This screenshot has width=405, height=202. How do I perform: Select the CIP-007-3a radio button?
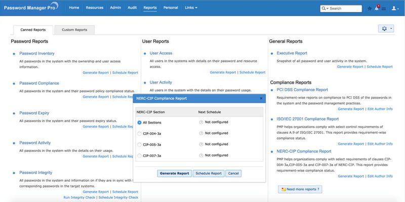click(x=140, y=156)
